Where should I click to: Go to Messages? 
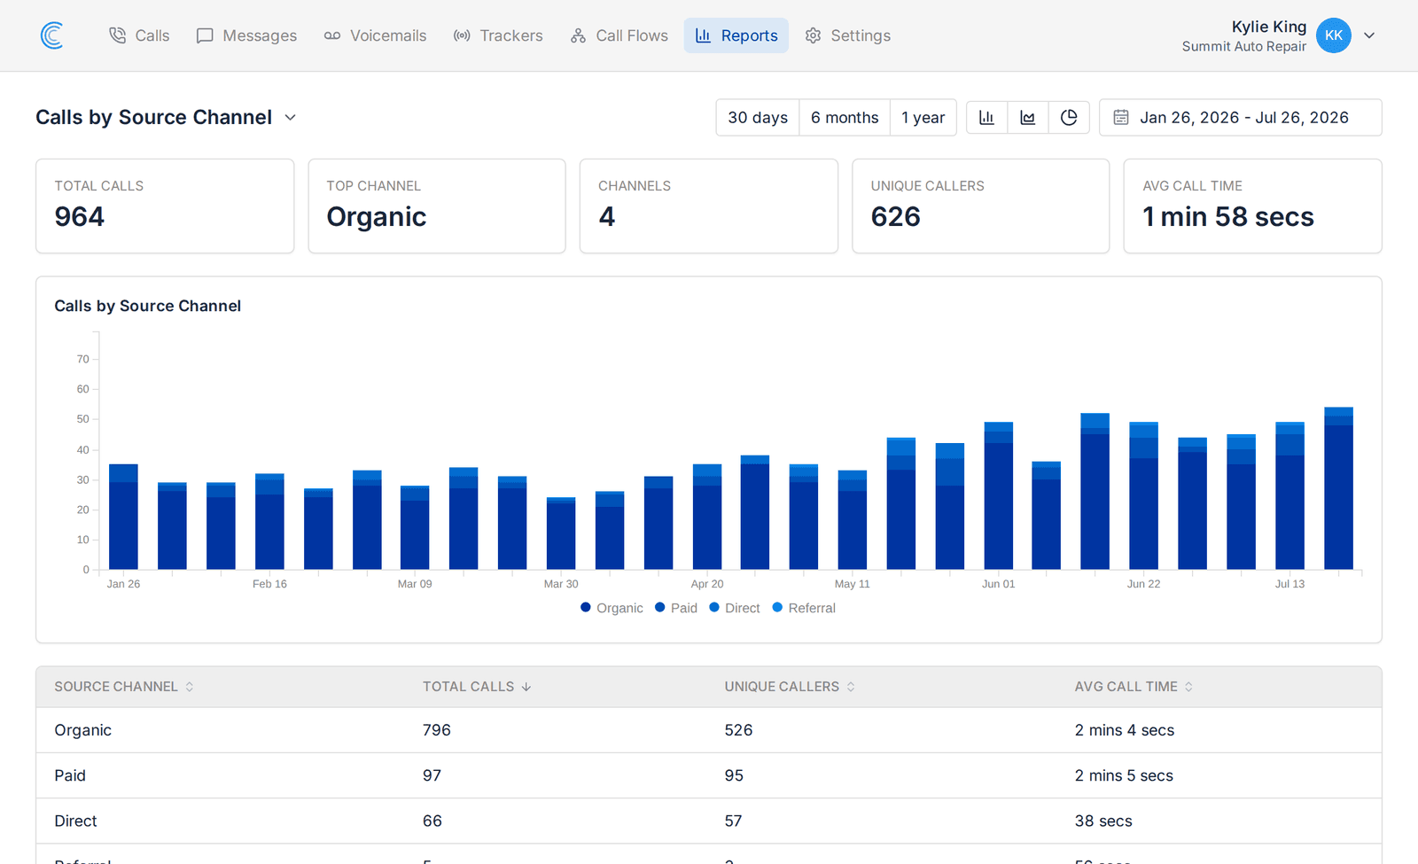[x=246, y=35]
